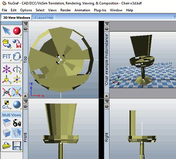Open the Plug-Ins menu
Screen dimensions: 176x159
(100, 10)
